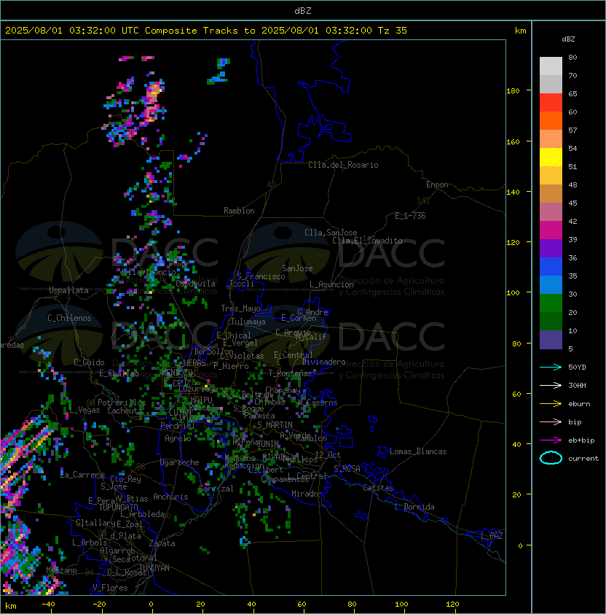Click the 'TUPUNGATO' map label
Screen dimensions: 606x614
click(118, 508)
